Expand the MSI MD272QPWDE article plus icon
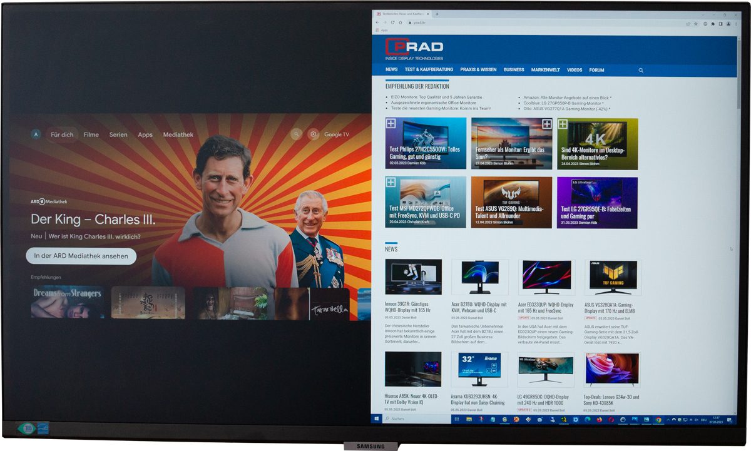Screen dimensions: 751x451 coord(391,182)
